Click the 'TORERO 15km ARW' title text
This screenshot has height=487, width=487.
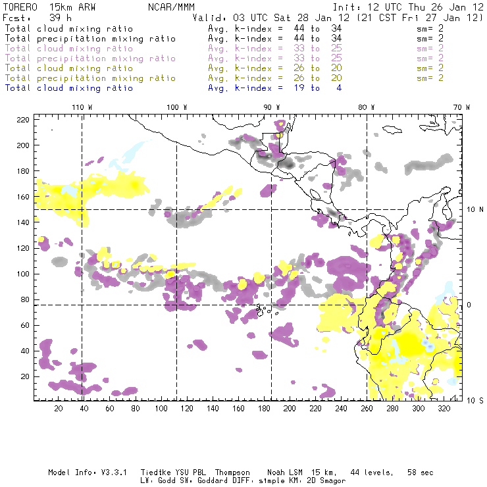pos(49,7)
